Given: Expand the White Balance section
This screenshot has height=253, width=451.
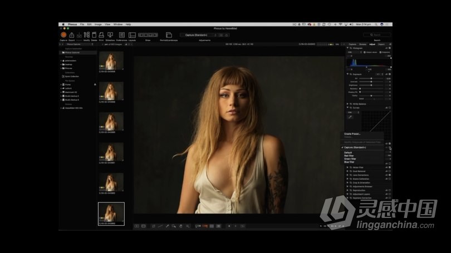Looking at the screenshot, I should [347, 104].
